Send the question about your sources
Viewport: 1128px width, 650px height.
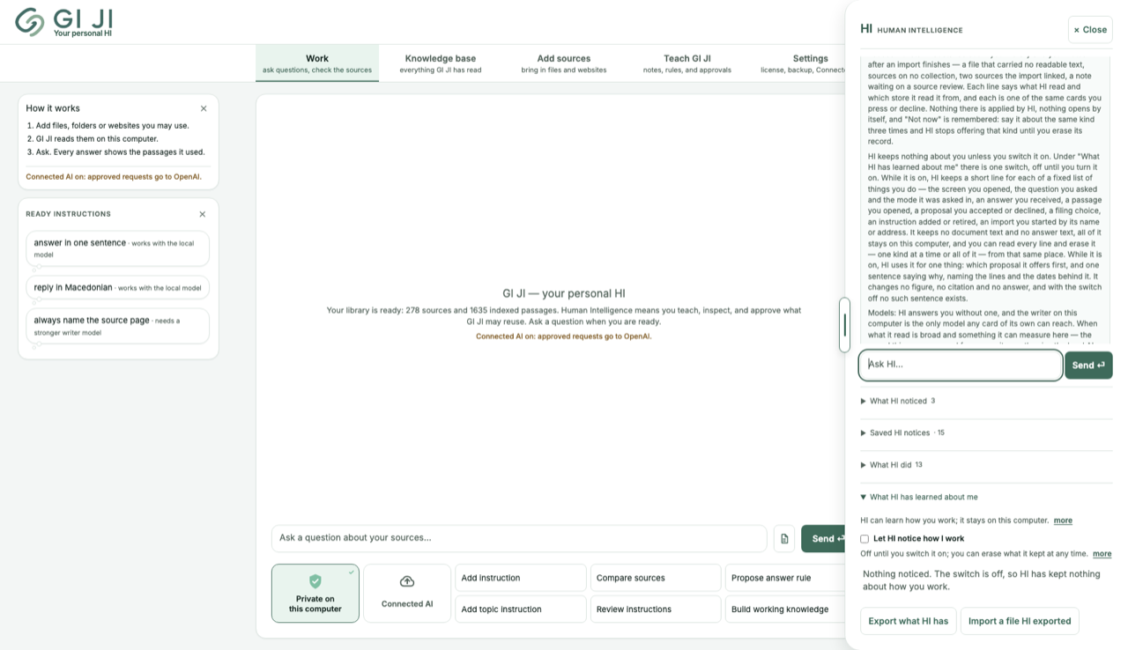point(823,538)
